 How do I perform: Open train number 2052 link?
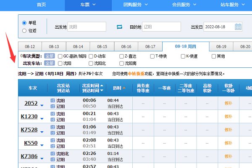click(x=31, y=103)
